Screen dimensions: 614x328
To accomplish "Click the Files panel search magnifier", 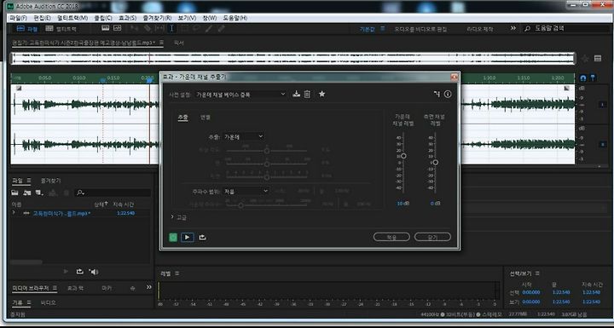I will point(80,193).
